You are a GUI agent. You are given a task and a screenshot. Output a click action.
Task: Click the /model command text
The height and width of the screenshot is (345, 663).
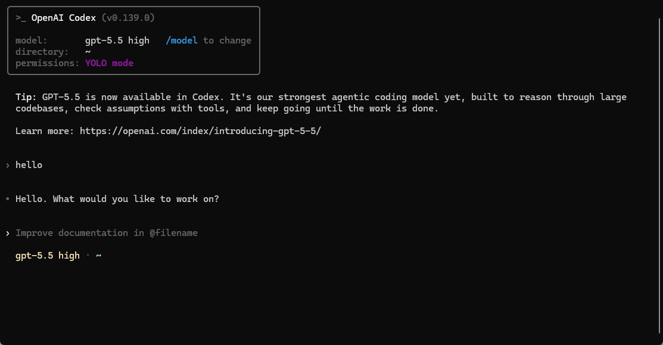pos(182,41)
